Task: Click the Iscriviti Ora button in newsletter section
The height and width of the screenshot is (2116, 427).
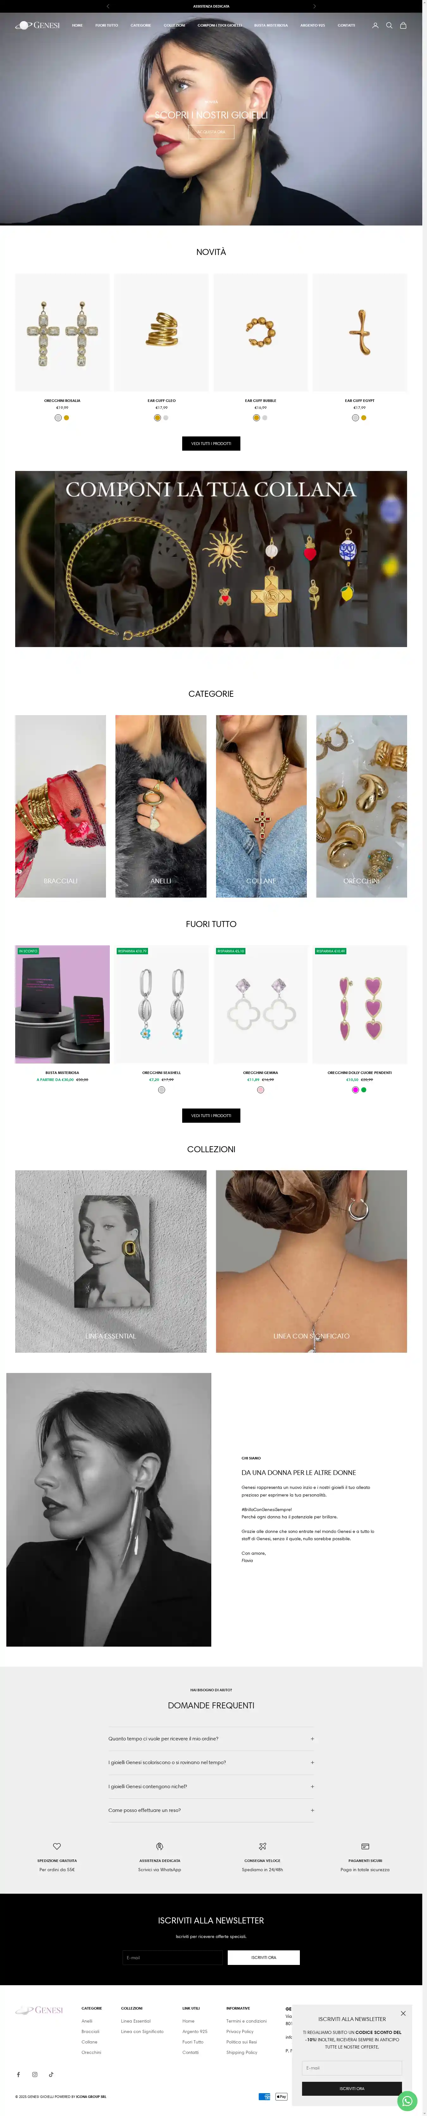Action: click(x=263, y=1957)
